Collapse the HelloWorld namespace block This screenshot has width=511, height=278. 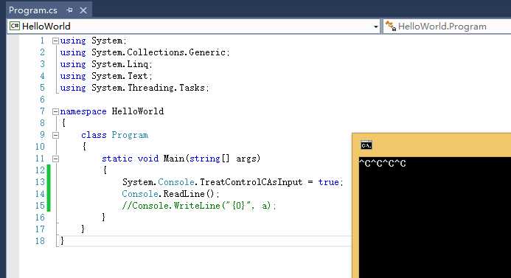tap(55, 112)
